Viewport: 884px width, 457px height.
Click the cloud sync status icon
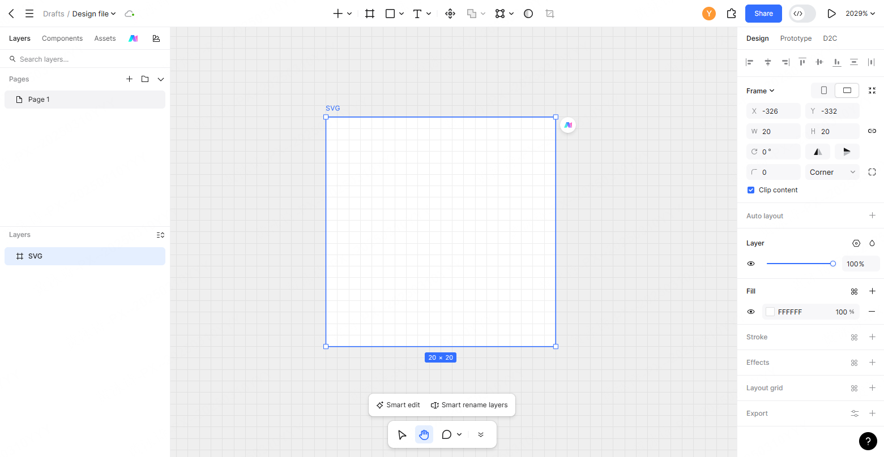[x=130, y=14]
